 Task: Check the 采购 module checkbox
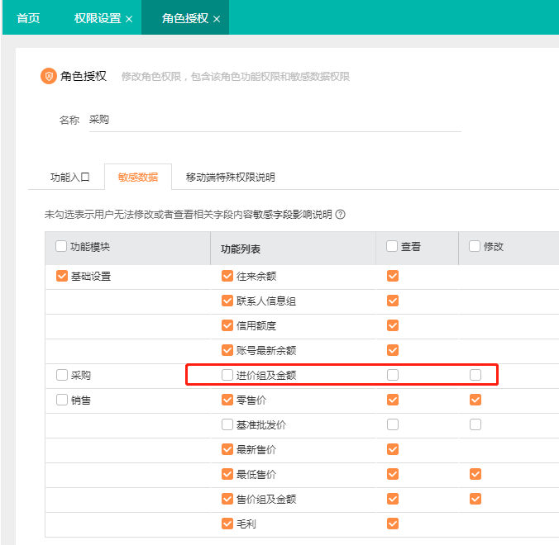coord(61,375)
